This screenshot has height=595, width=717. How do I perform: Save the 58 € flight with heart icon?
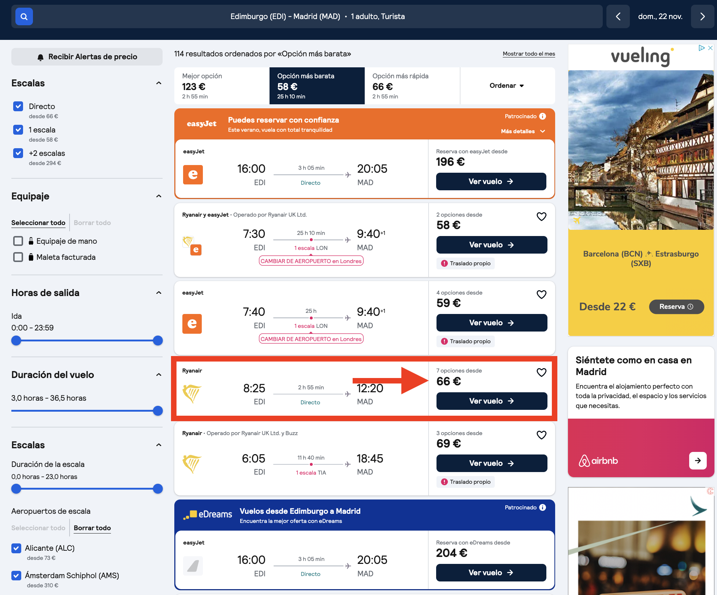pos(542,217)
